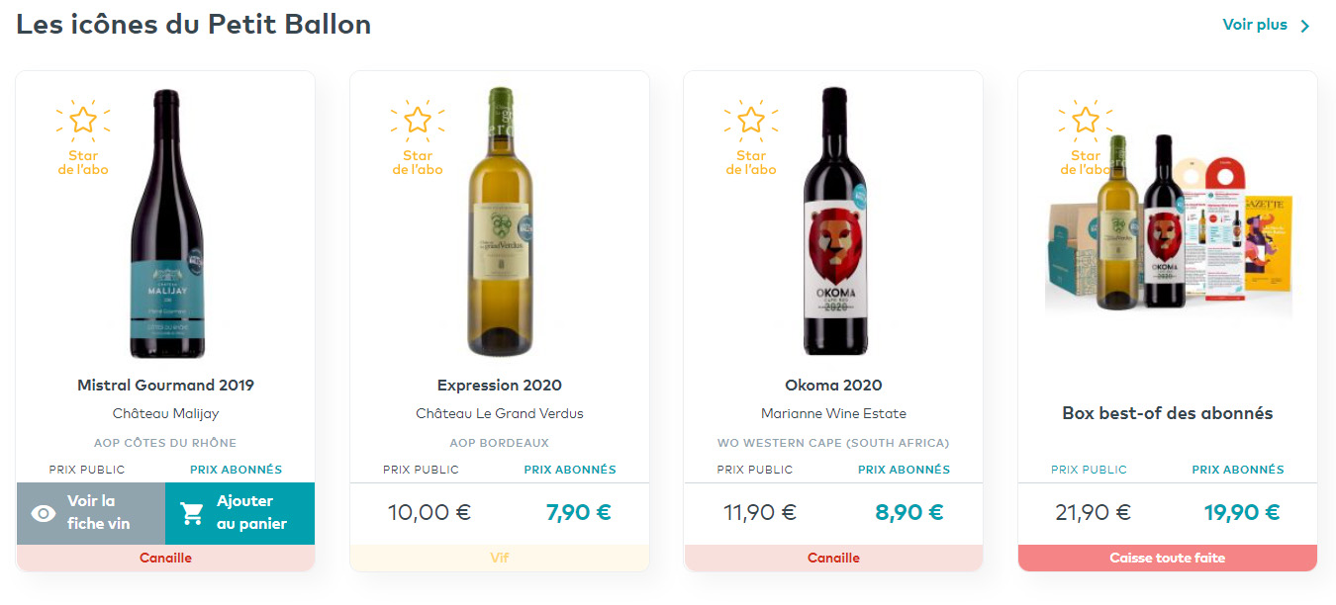Image resolution: width=1336 pixels, height=605 pixels.
Task: Click the yellow Vif tag under Expression 2020
Action: 500,558
